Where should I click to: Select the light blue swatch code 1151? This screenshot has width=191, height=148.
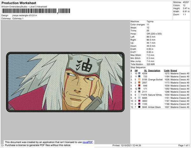pyautogui.click(x=139, y=98)
